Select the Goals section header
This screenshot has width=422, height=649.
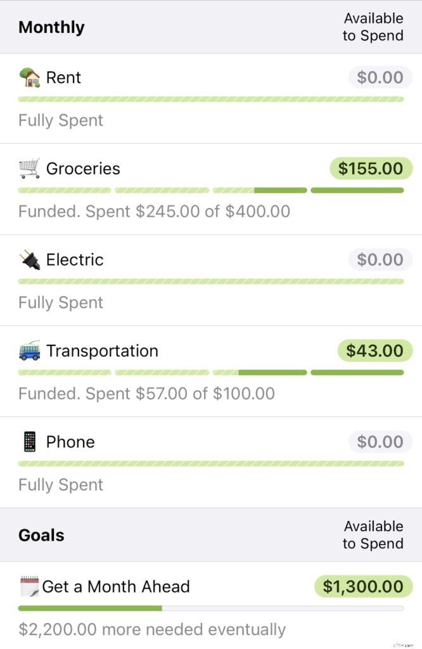tap(41, 535)
